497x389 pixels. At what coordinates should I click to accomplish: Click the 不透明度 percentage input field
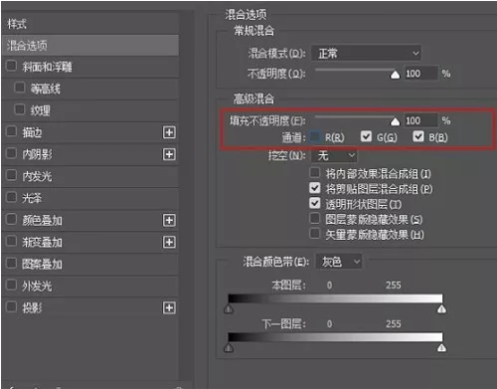420,74
